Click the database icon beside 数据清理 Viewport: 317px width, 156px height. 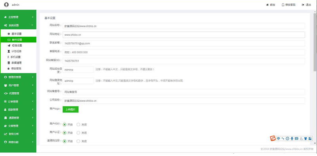pyautogui.click(x=9, y=63)
